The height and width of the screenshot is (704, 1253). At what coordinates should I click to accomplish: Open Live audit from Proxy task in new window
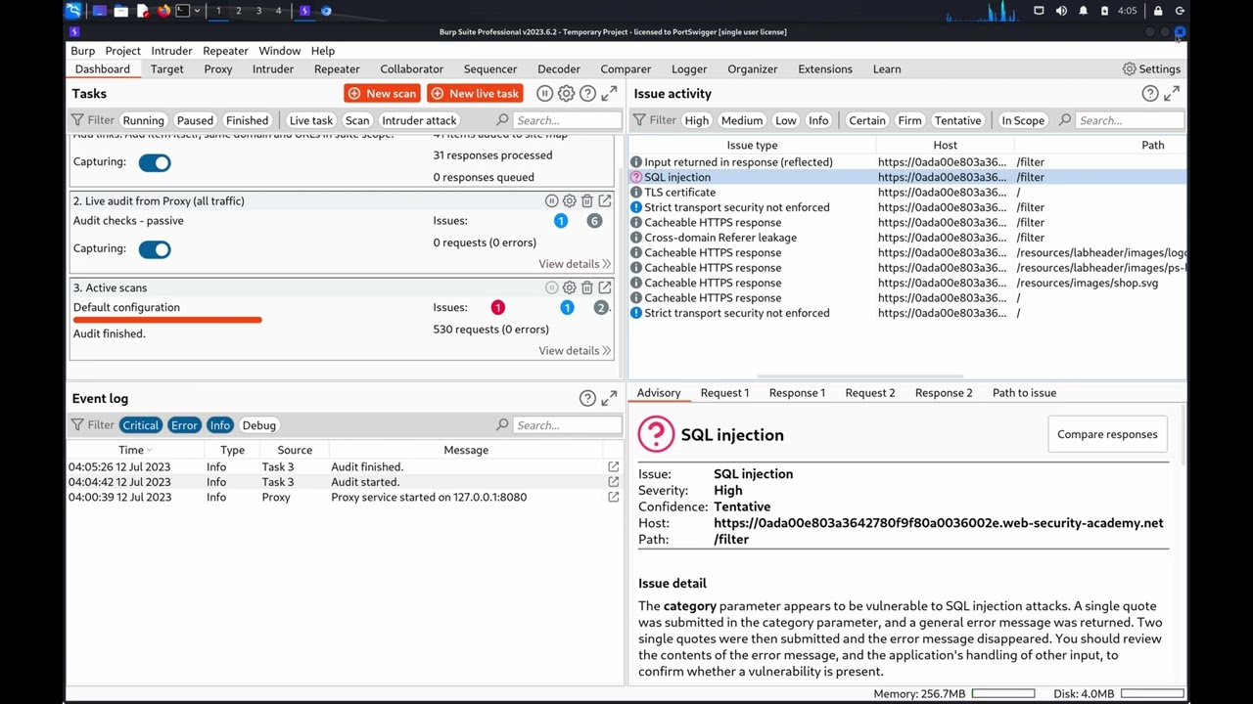pyautogui.click(x=605, y=200)
